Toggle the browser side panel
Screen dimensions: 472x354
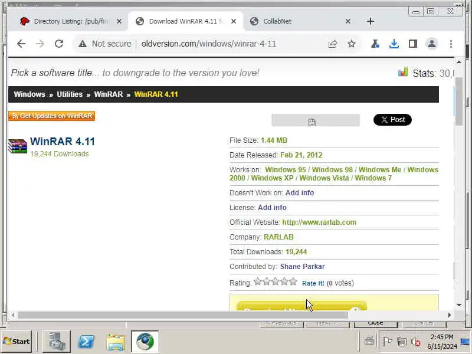[x=412, y=44]
